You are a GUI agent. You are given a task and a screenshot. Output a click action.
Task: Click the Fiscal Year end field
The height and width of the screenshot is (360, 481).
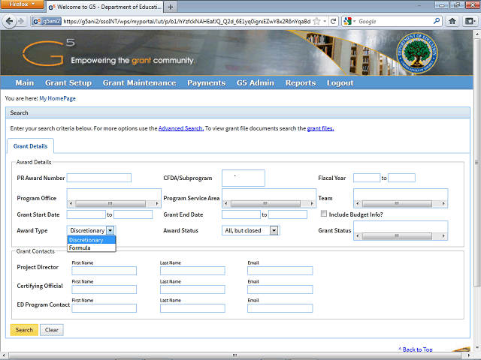pyautogui.click(x=401, y=178)
